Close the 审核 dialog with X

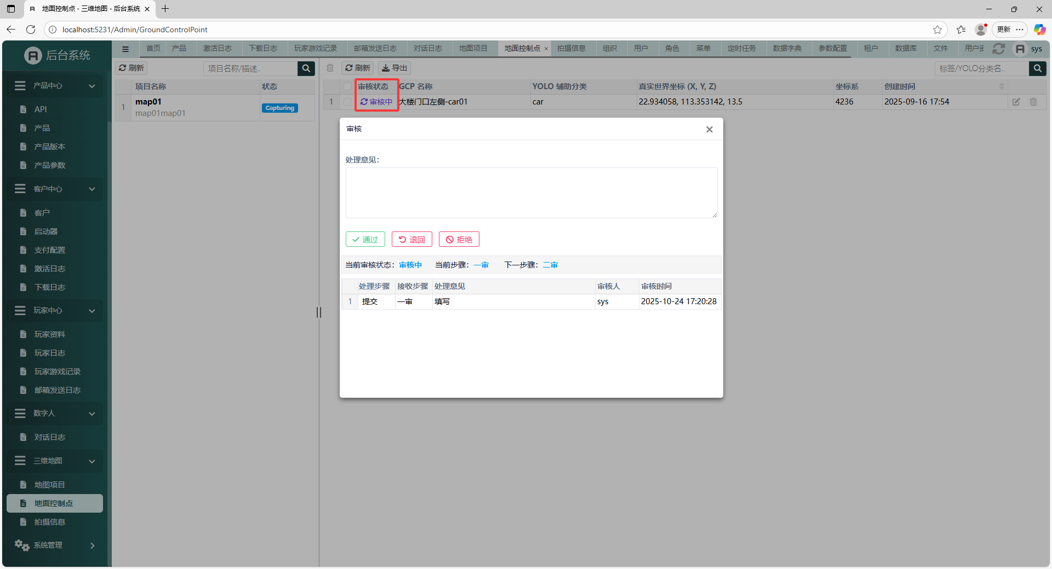click(709, 130)
